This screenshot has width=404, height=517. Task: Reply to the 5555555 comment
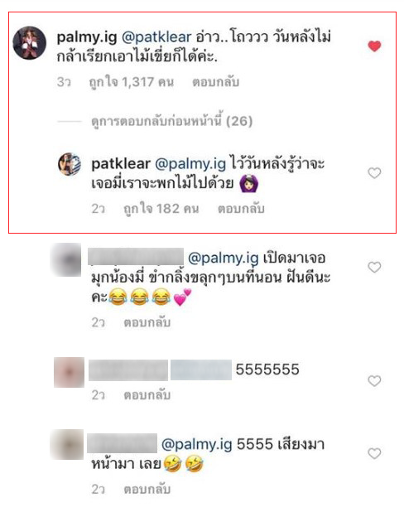[x=147, y=395]
